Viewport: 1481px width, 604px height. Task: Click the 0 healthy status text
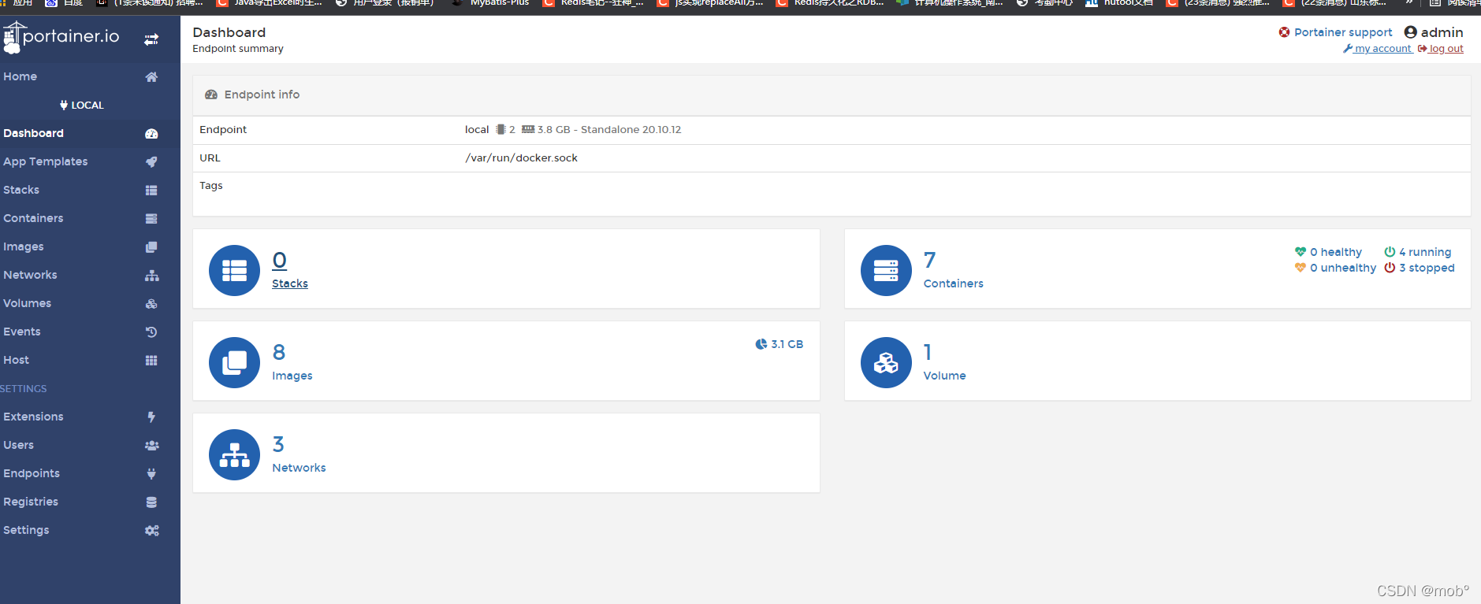coord(1336,252)
